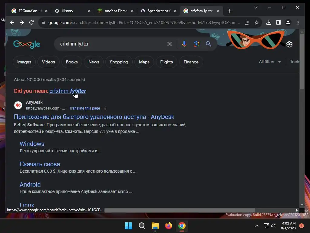Open taskbar Search icon
The image size is (310, 233).
point(142,226)
